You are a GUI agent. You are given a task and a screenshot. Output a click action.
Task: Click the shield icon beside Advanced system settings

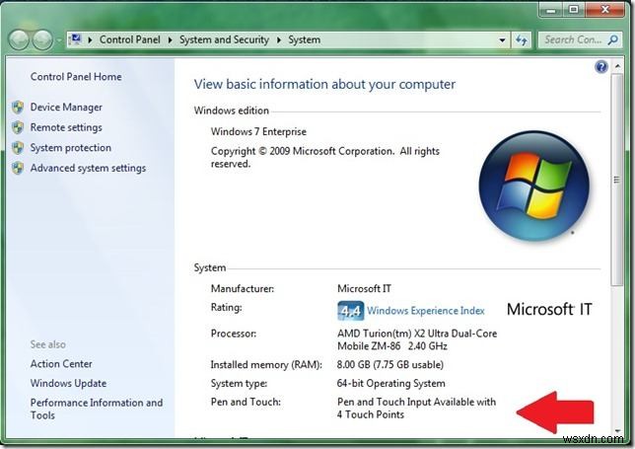pos(18,168)
